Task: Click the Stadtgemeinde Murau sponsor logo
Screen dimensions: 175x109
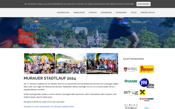Action: [x=130, y=69]
